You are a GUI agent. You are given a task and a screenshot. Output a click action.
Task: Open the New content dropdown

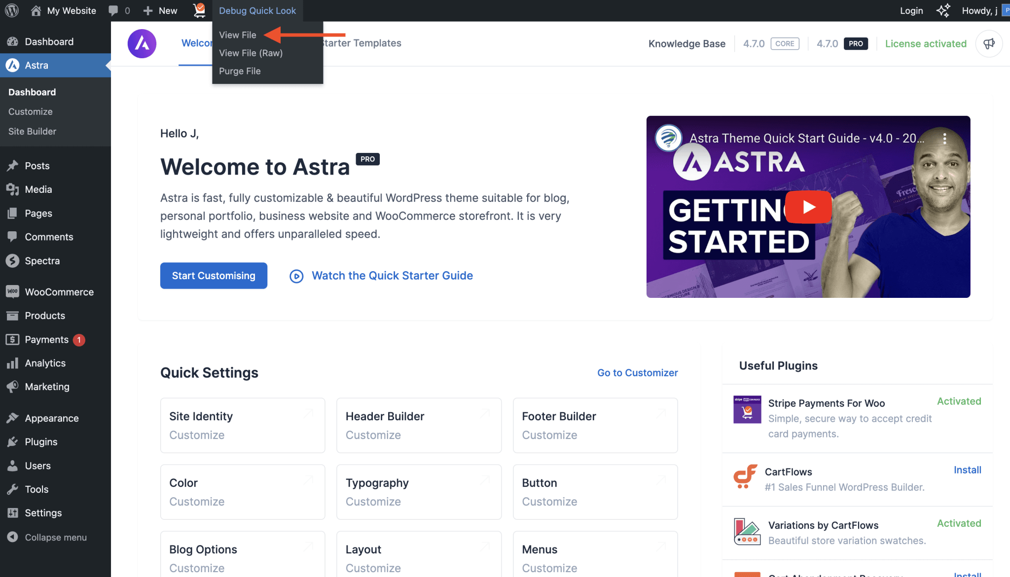(x=160, y=10)
